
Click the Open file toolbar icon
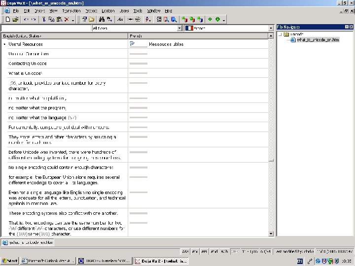click(x=15, y=19)
